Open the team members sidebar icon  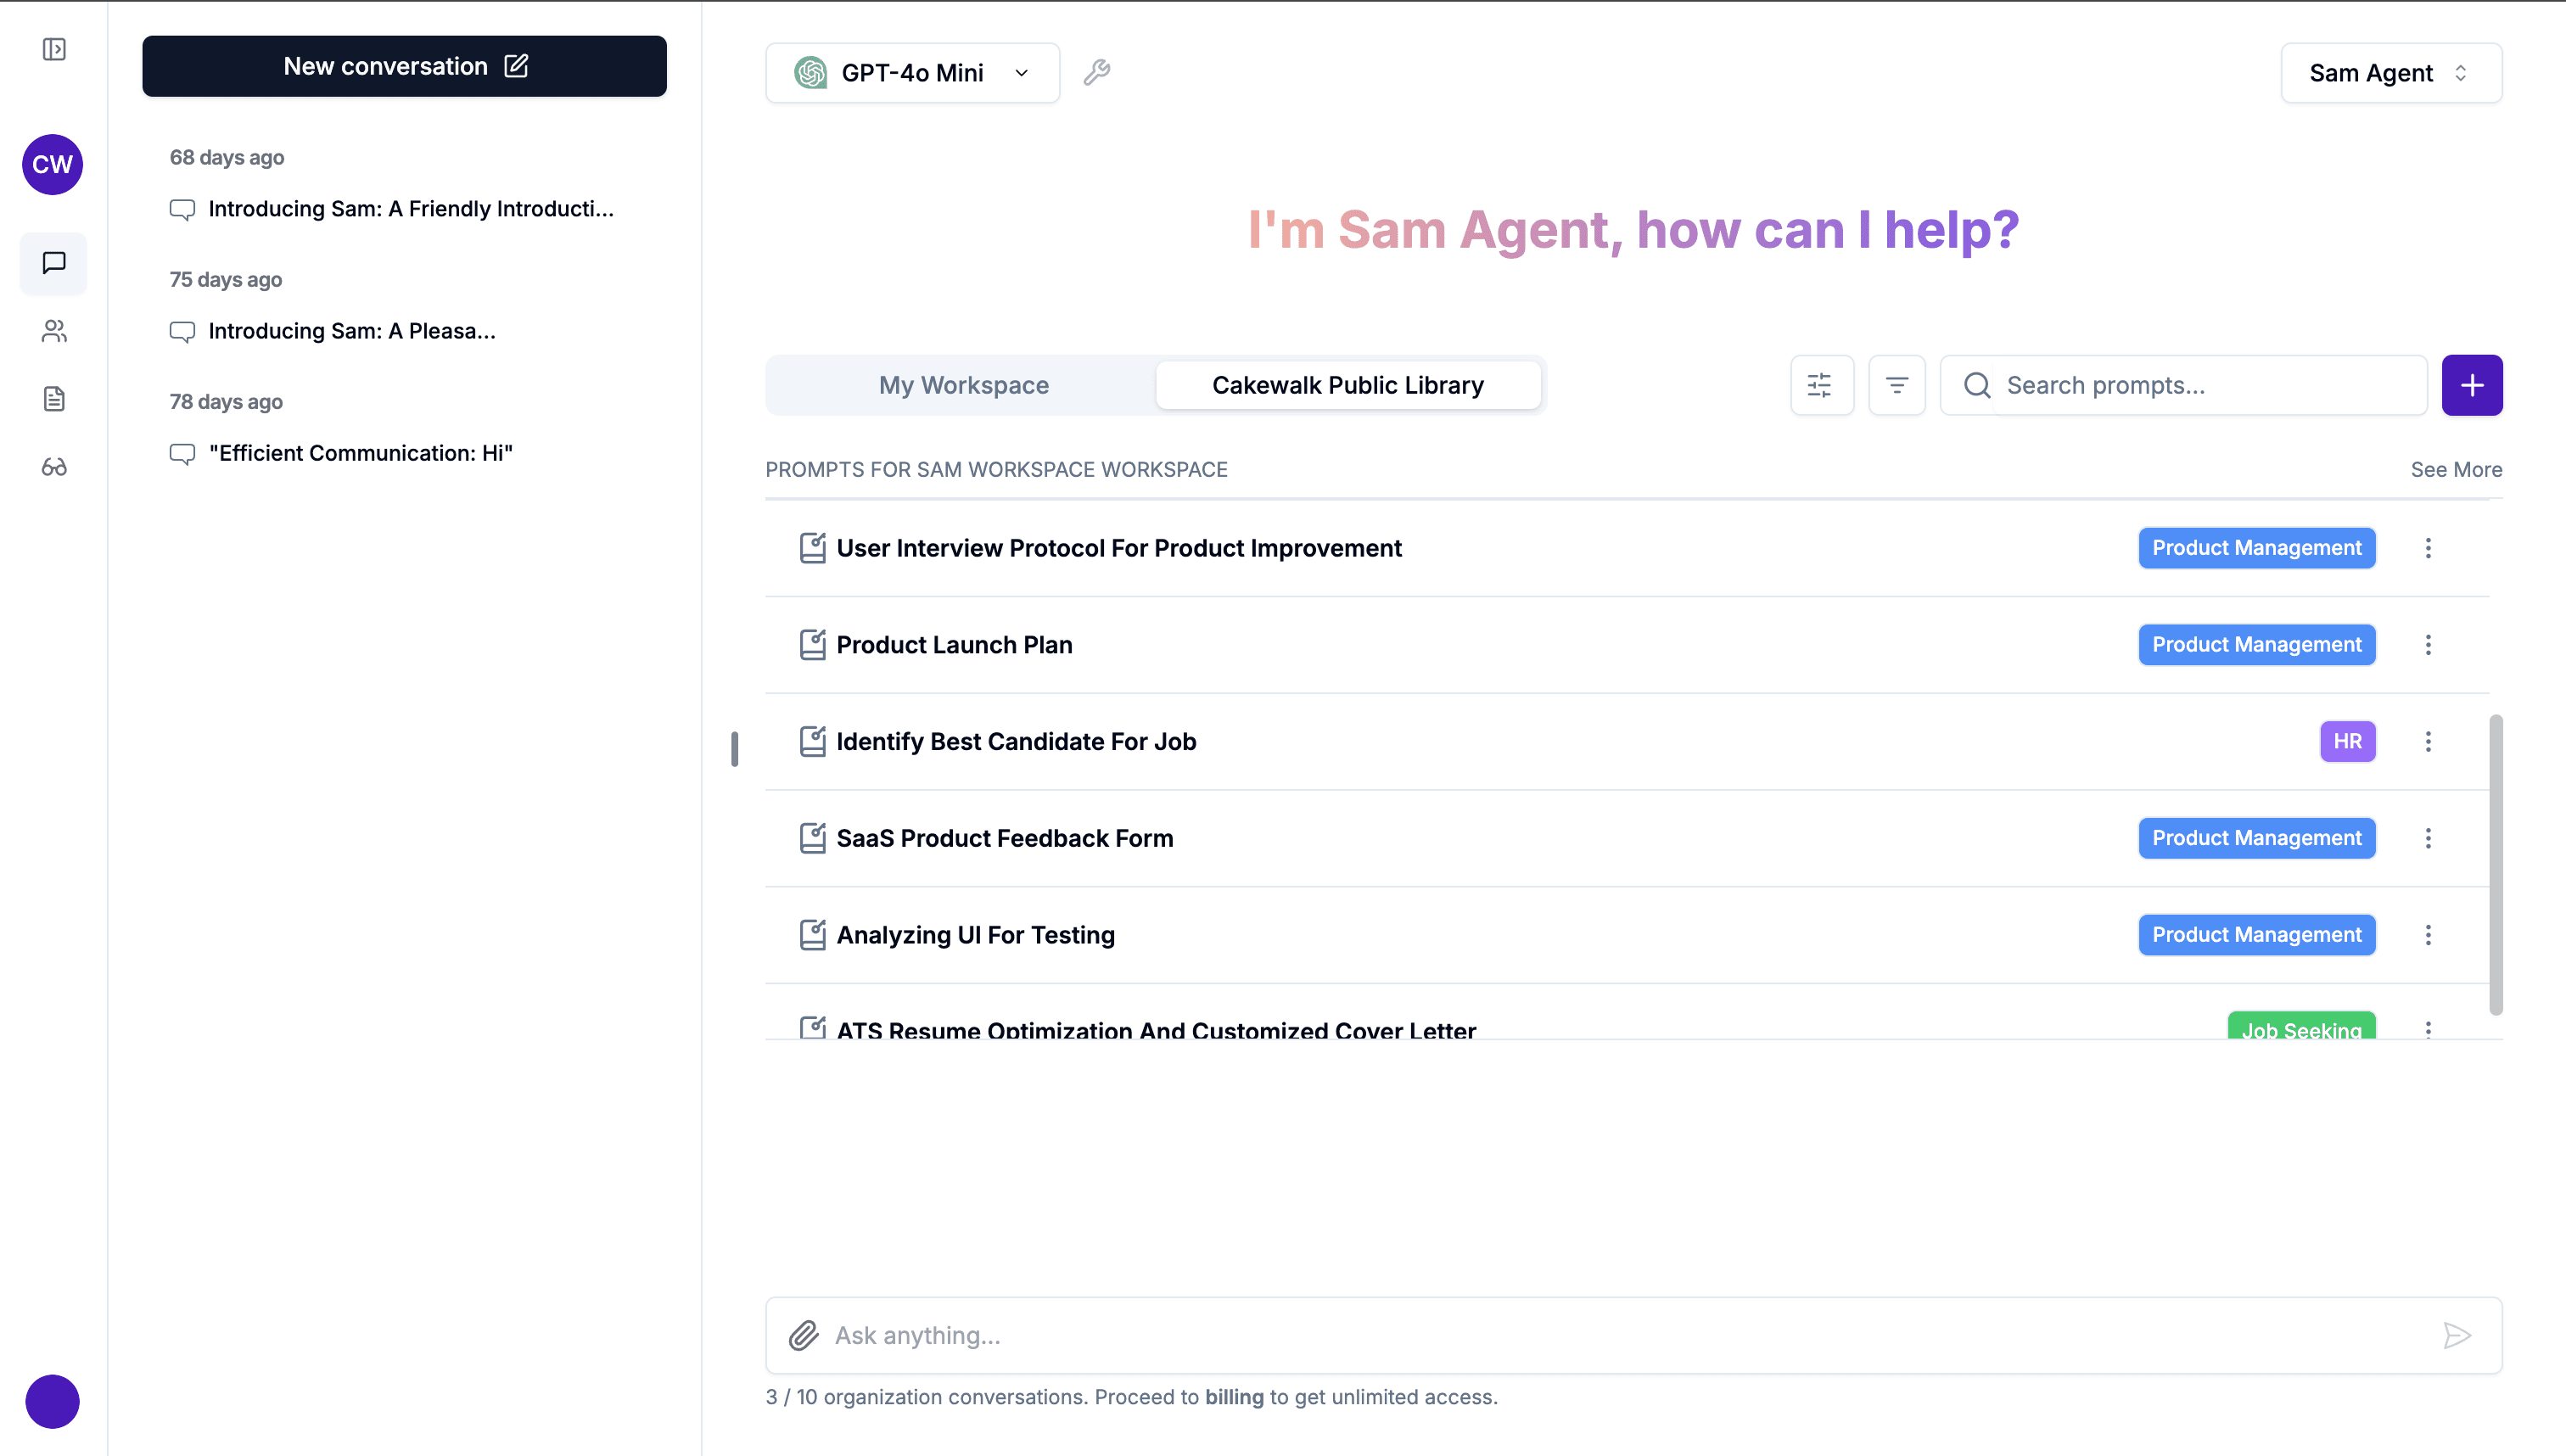coord(54,331)
